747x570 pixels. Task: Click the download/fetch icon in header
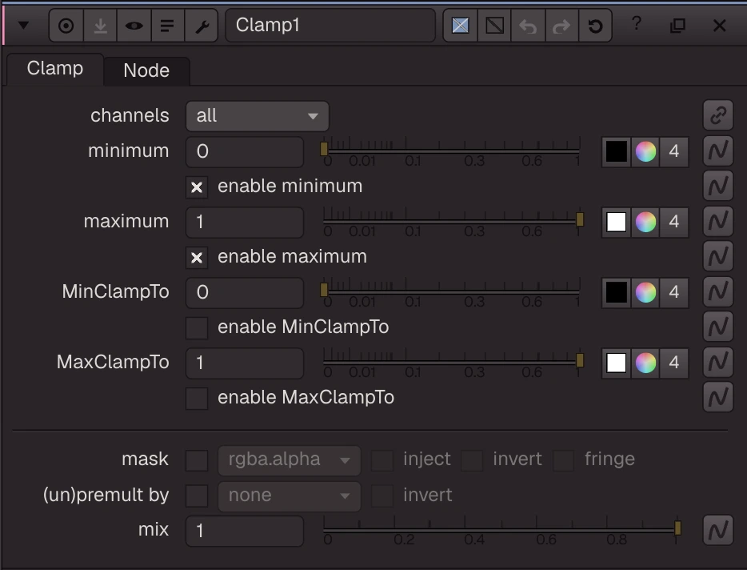click(x=100, y=26)
